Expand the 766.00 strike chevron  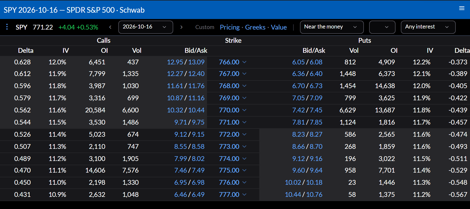(244, 62)
